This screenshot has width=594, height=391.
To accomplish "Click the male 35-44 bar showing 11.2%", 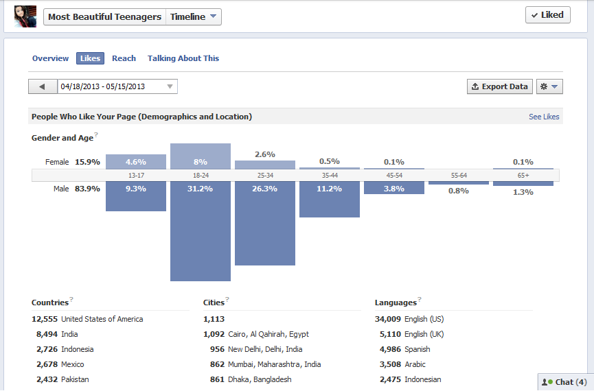I will (330, 200).
